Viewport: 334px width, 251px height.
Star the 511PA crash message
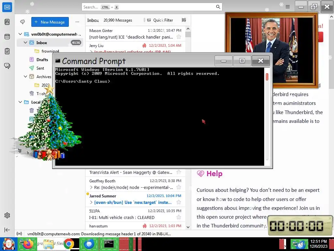tap(179, 217)
